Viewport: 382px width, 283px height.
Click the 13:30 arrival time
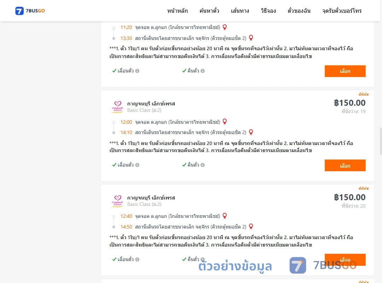(x=126, y=38)
